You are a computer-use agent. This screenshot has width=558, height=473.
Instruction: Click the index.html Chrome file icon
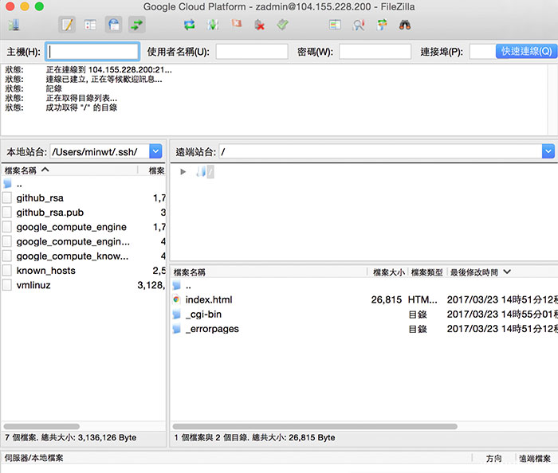click(x=176, y=299)
